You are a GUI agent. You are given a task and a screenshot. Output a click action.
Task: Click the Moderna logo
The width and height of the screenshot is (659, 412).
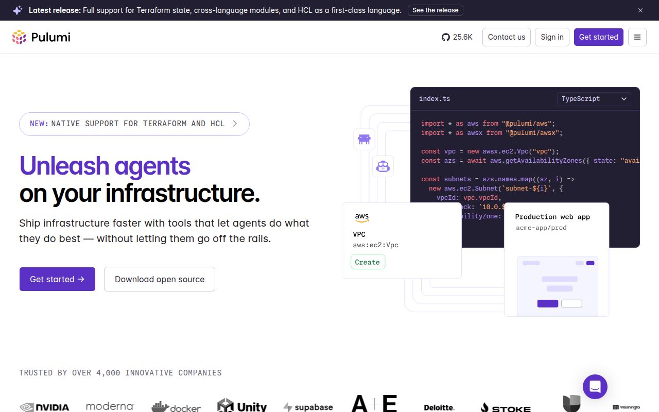tap(110, 406)
